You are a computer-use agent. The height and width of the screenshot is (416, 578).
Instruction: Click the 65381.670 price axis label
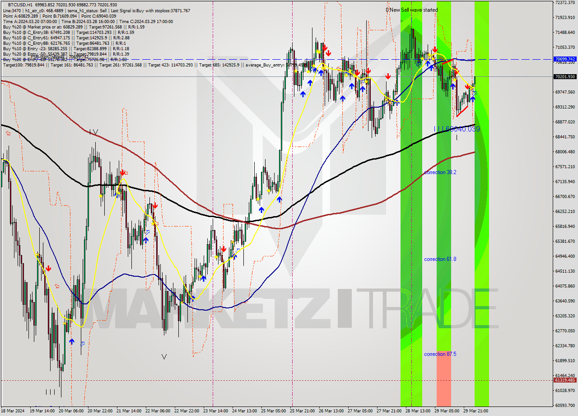point(565,241)
